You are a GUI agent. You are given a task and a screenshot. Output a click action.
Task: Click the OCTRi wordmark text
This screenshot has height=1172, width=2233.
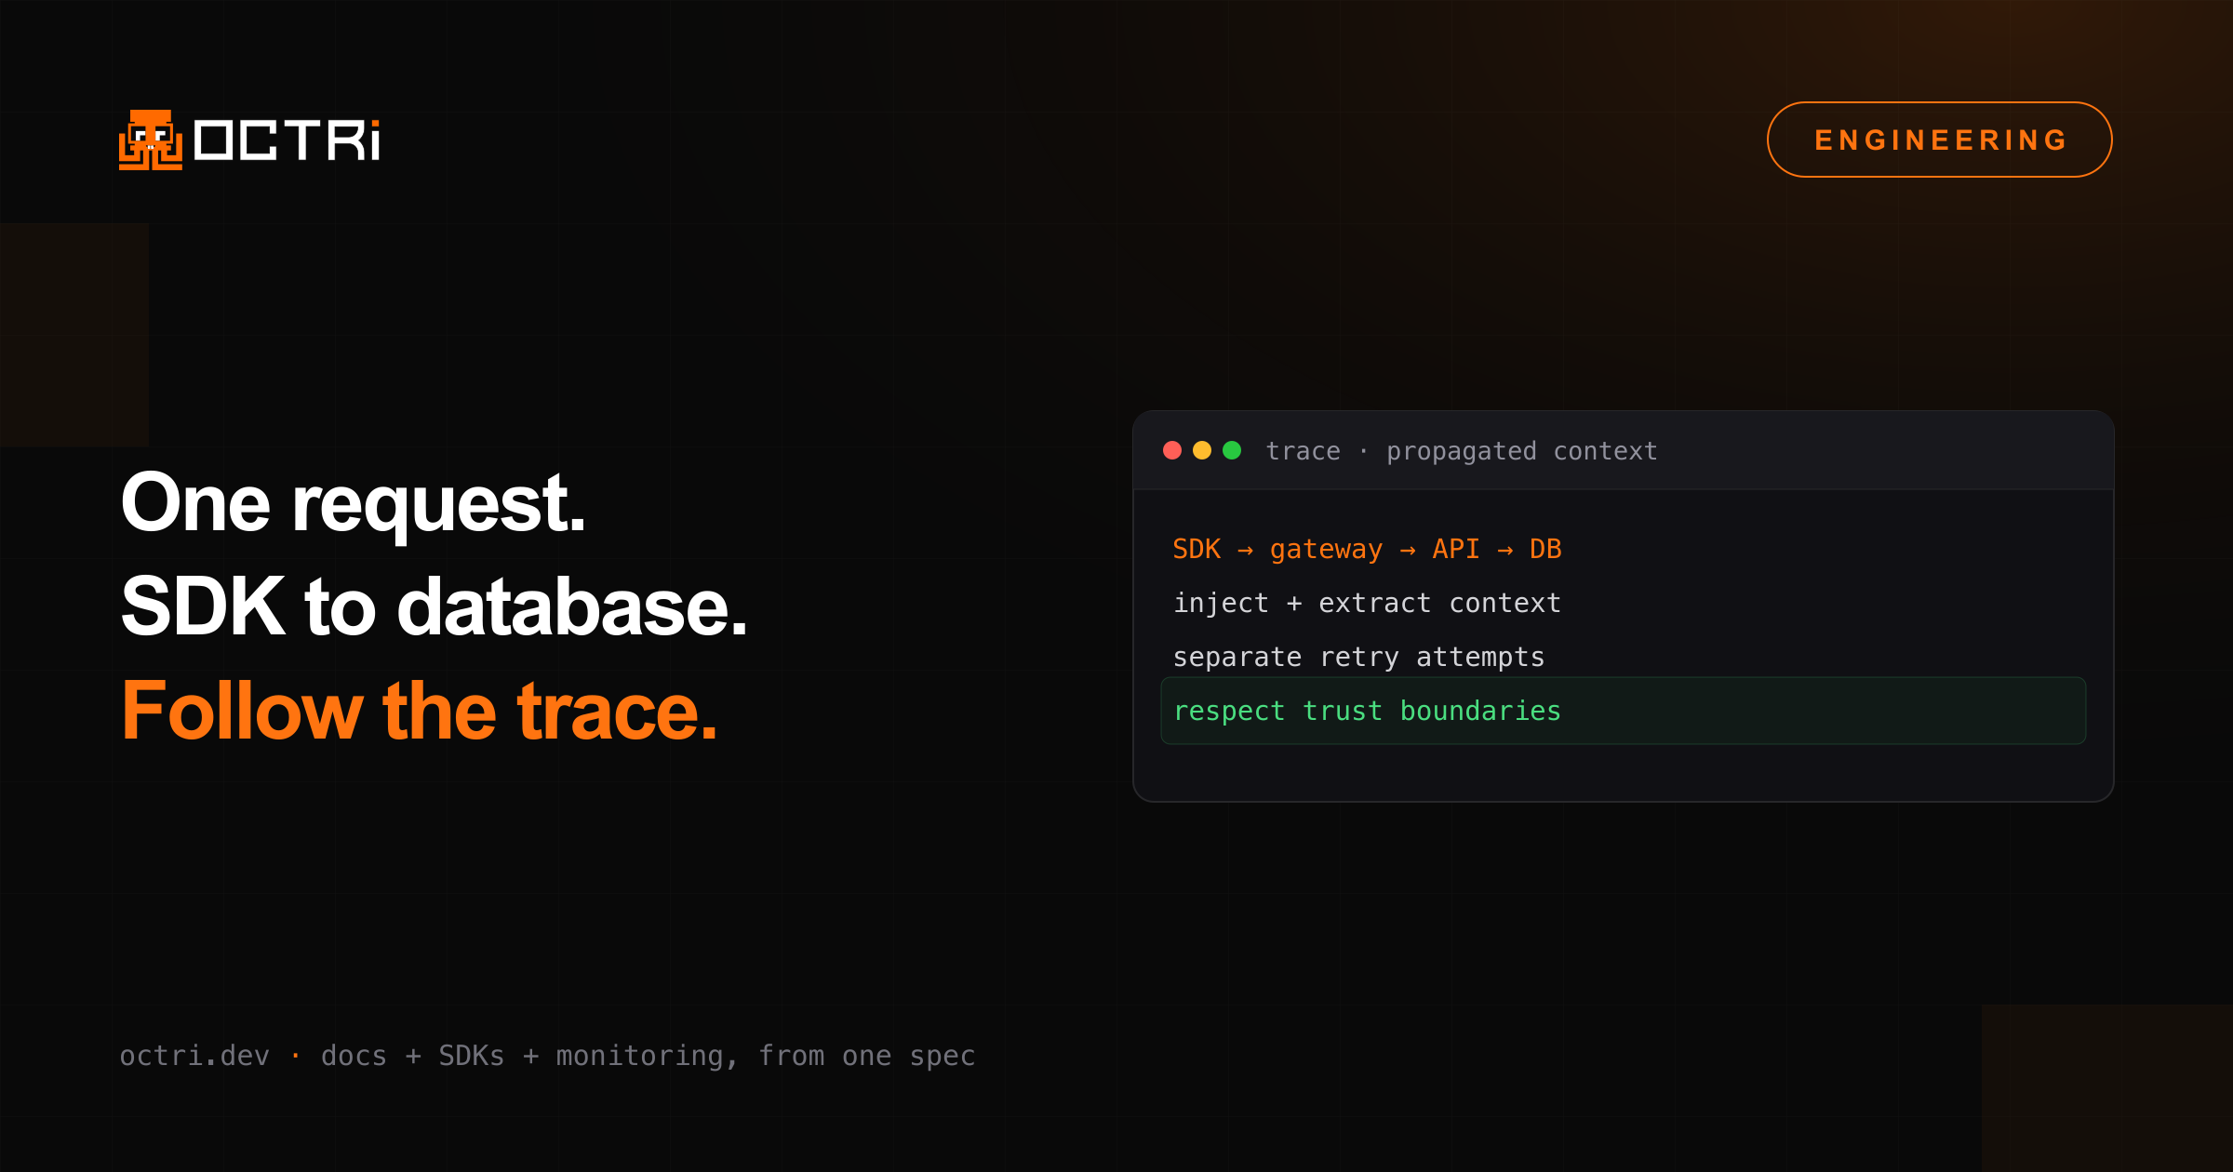287,140
